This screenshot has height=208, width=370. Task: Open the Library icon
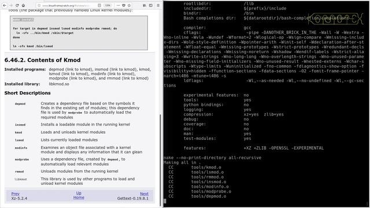point(145,5)
